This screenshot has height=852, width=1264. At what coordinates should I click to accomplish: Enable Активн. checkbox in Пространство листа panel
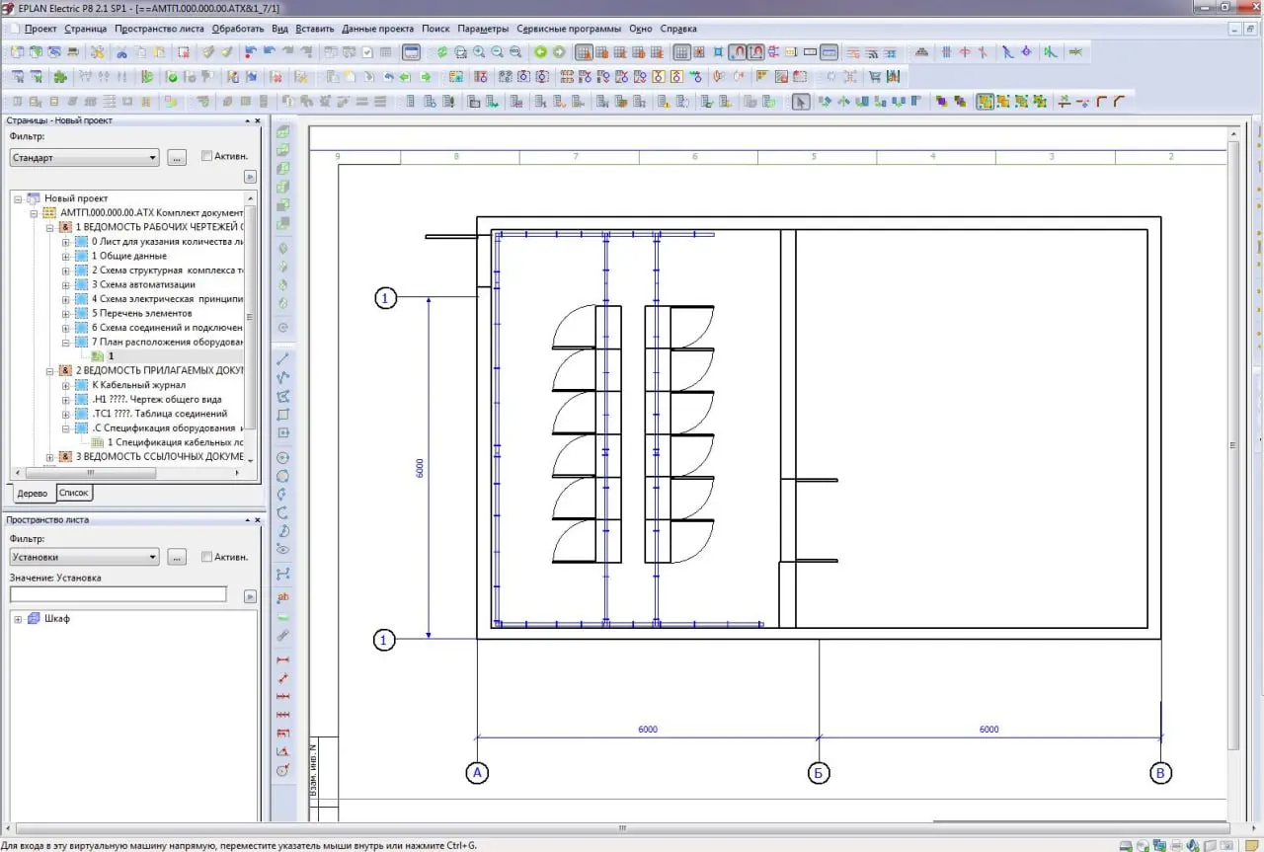[206, 557]
